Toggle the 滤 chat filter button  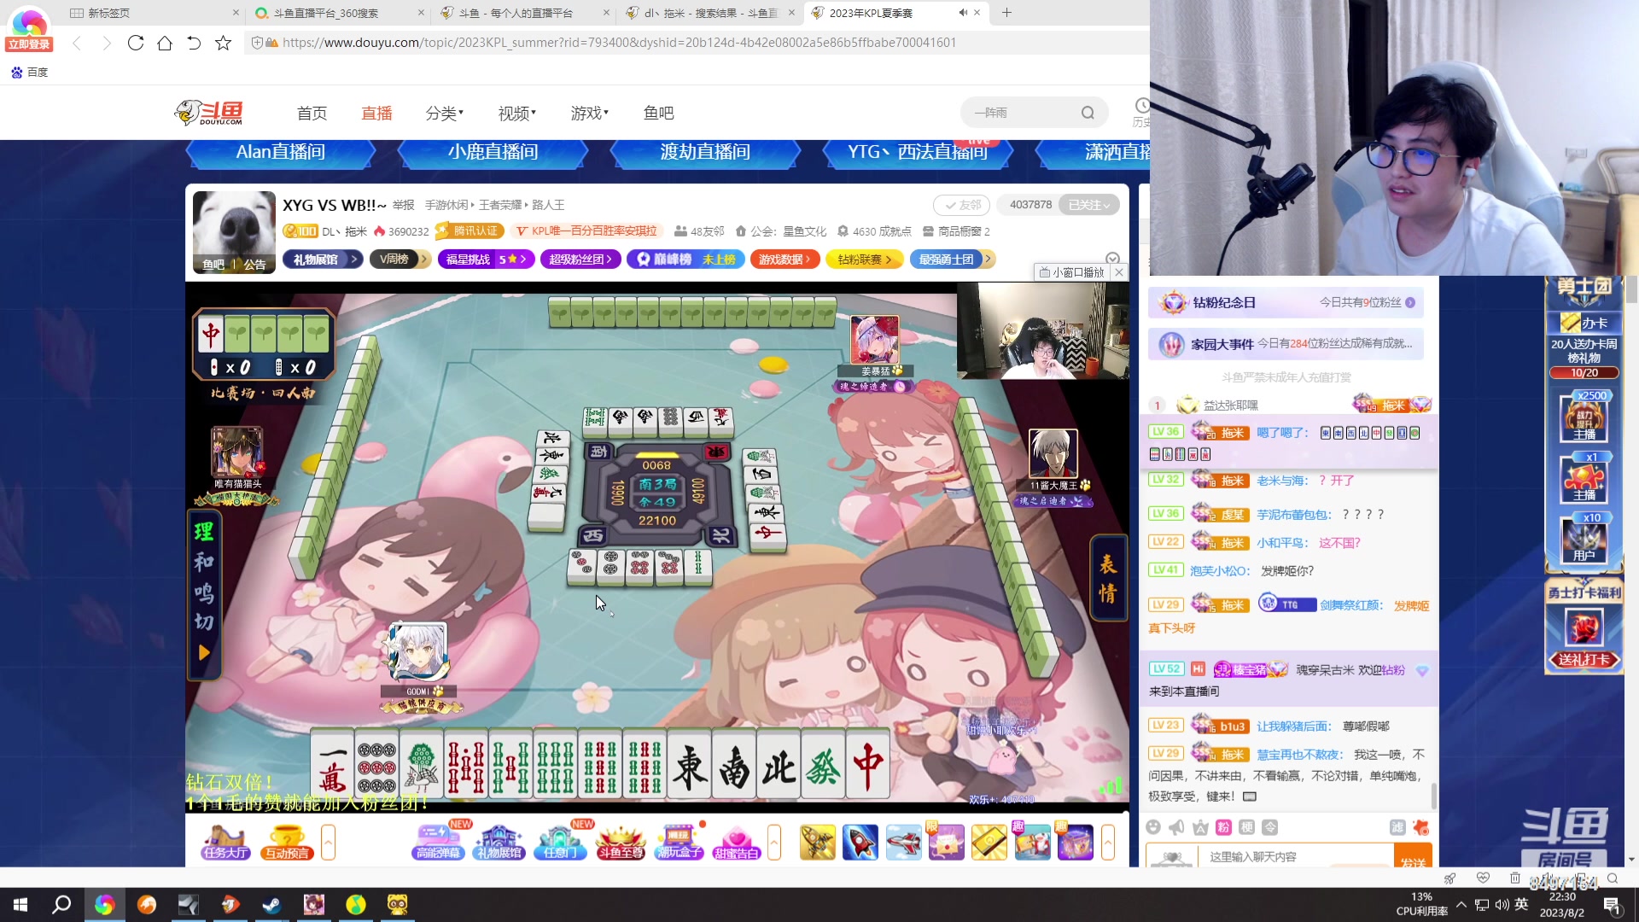1397,827
